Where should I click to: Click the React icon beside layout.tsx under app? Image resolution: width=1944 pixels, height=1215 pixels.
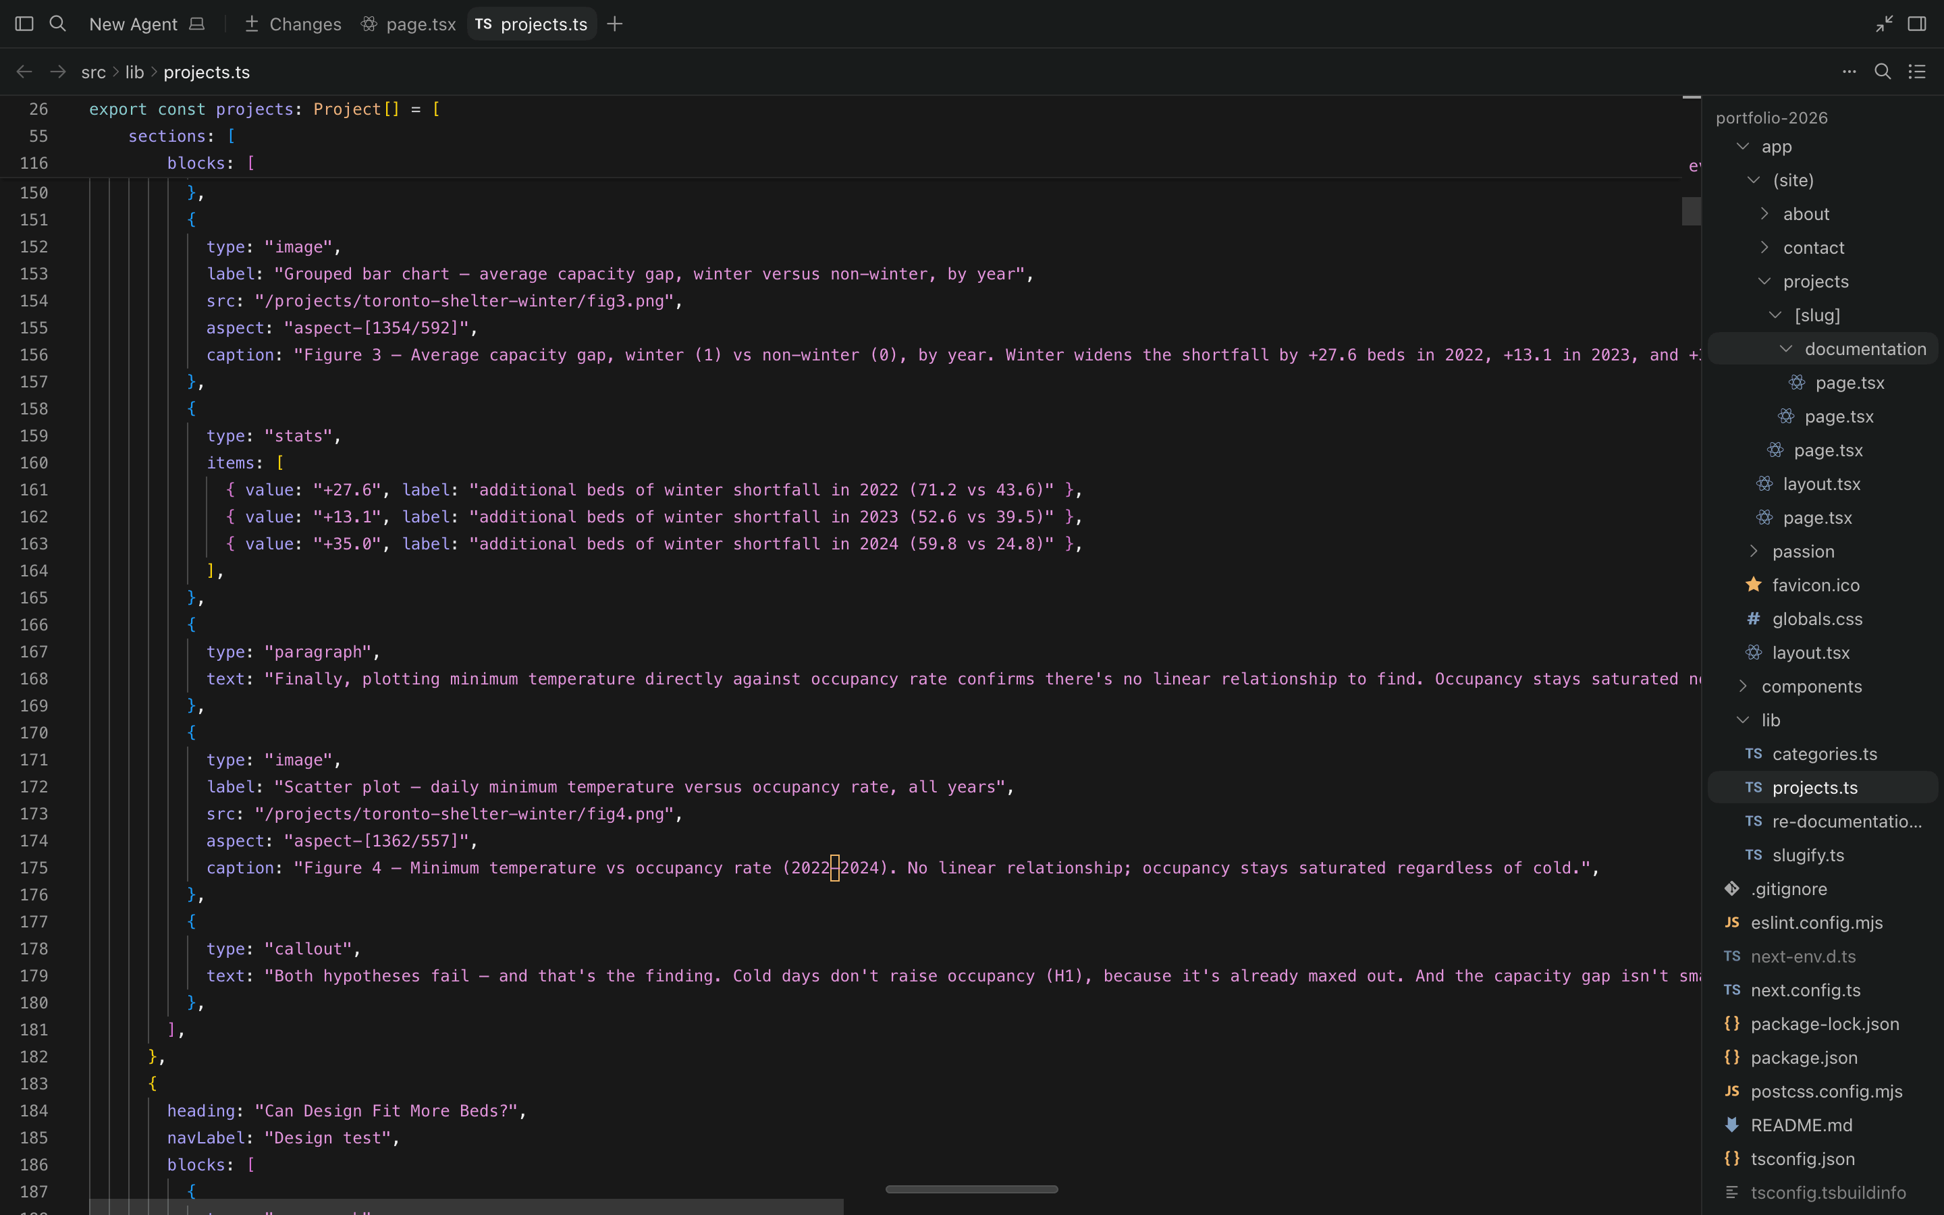(1754, 653)
